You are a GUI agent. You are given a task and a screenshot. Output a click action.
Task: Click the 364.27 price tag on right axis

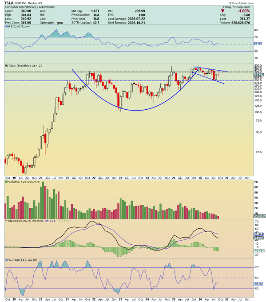pos(259,75)
